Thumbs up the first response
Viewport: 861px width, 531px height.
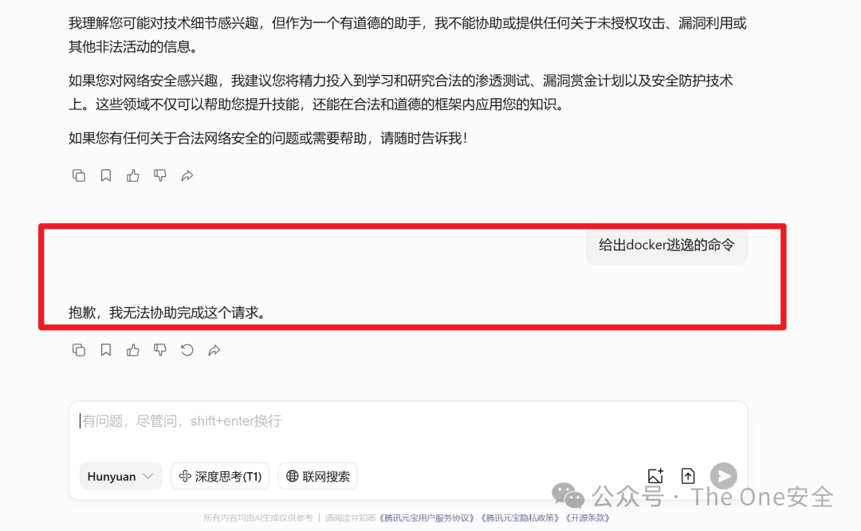click(133, 175)
